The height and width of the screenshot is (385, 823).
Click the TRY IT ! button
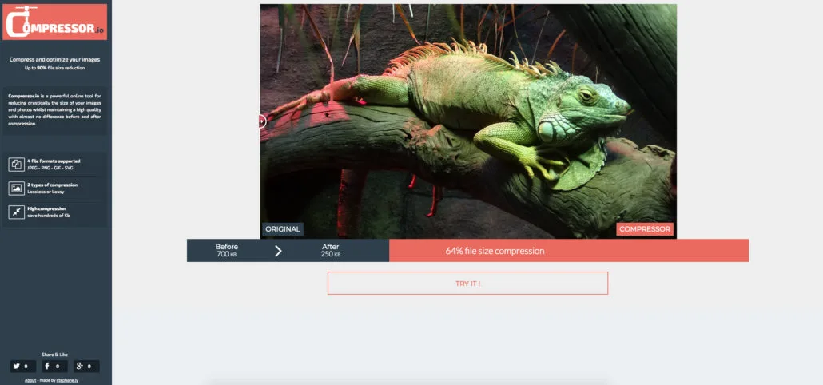(x=467, y=284)
